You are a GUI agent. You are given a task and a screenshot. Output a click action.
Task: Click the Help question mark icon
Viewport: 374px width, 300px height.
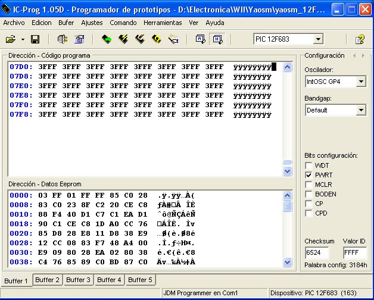(360, 39)
